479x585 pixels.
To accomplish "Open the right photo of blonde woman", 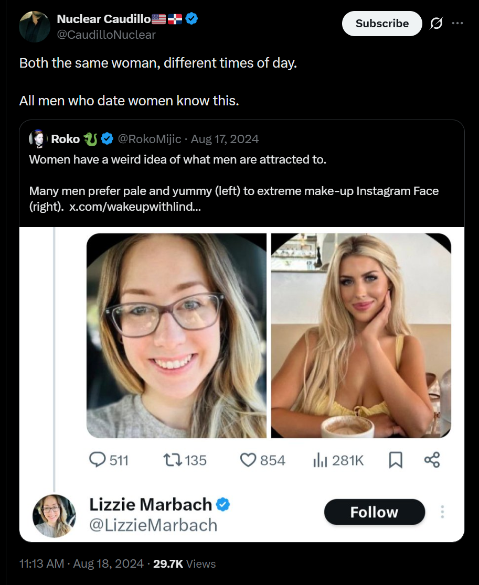I will (x=361, y=335).
